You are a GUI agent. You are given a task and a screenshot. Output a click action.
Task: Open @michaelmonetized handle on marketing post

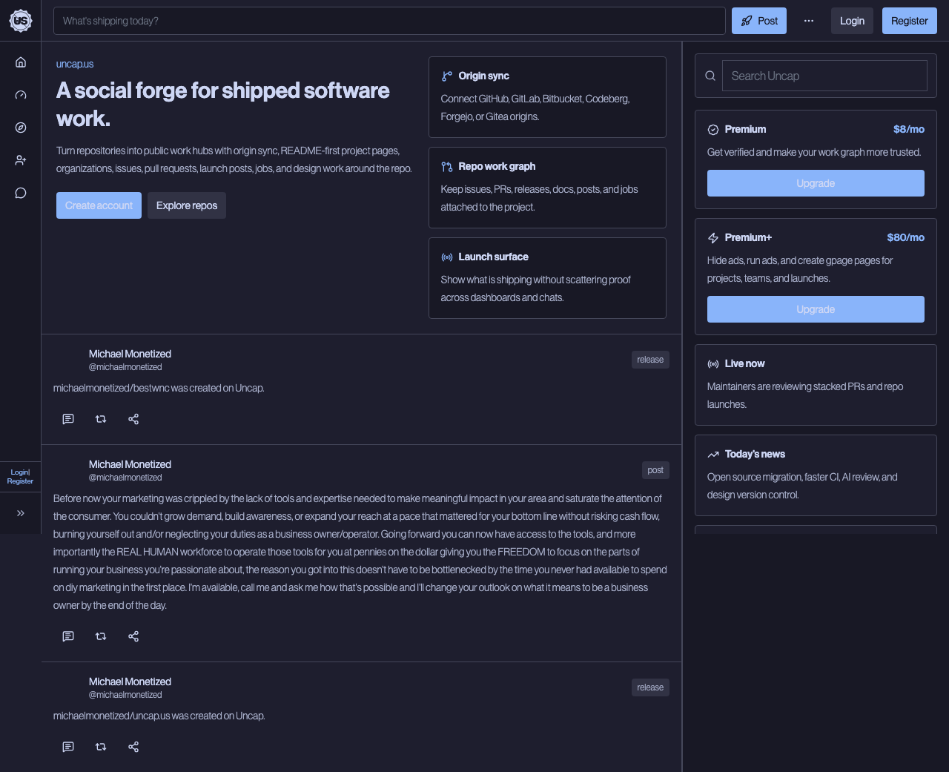125,478
